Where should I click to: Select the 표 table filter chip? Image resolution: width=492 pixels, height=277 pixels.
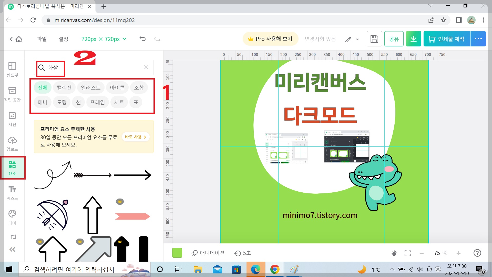pos(136,102)
